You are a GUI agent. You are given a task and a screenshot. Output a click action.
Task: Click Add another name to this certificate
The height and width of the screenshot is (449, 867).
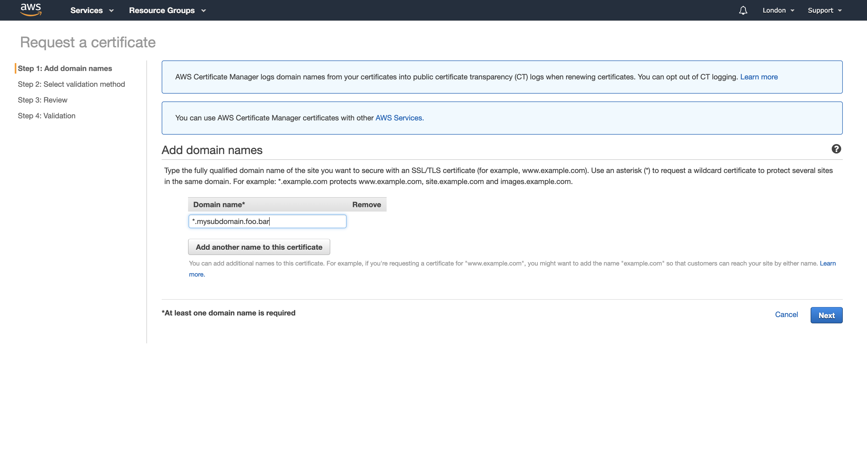(259, 247)
